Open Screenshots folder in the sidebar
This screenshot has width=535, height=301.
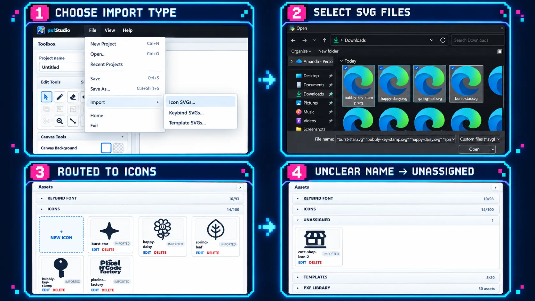[314, 129]
